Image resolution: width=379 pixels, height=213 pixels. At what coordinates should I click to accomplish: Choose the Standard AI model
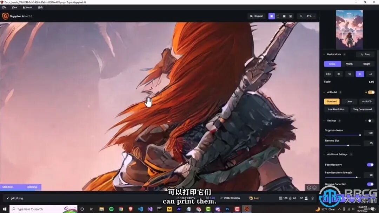pyautogui.click(x=332, y=102)
